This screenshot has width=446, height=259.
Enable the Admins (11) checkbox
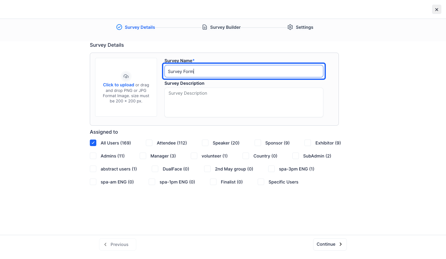coord(93,156)
